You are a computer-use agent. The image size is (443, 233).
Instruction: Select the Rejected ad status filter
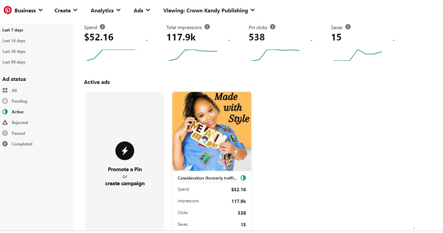19,123
